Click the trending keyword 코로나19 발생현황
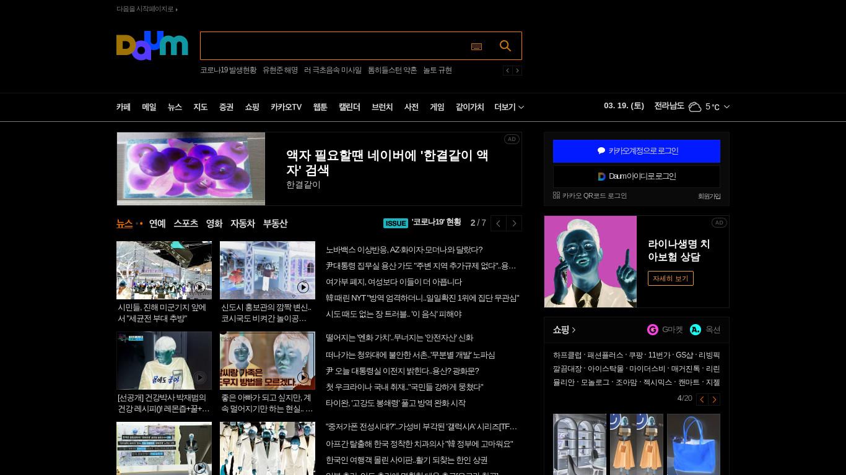 click(228, 71)
